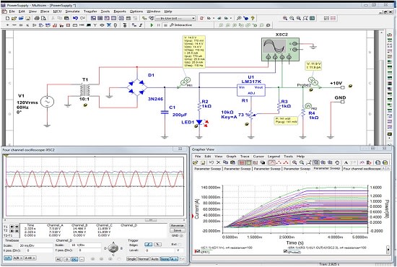Set channel coupling to DC
Viewport: 397px width, 267px height.
click(74, 259)
